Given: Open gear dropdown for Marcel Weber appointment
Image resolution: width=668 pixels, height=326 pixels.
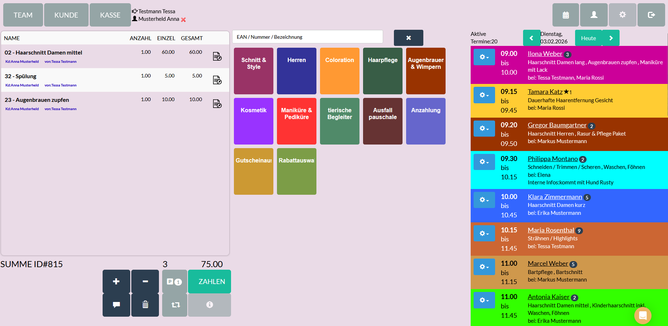Looking at the screenshot, I should tap(484, 267).
